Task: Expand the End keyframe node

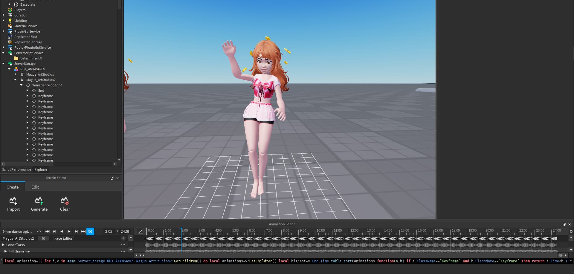Action: coord(28,90)
